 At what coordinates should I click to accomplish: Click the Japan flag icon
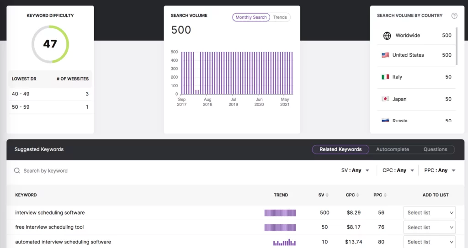pyautogui.click(x=385, y=99)
